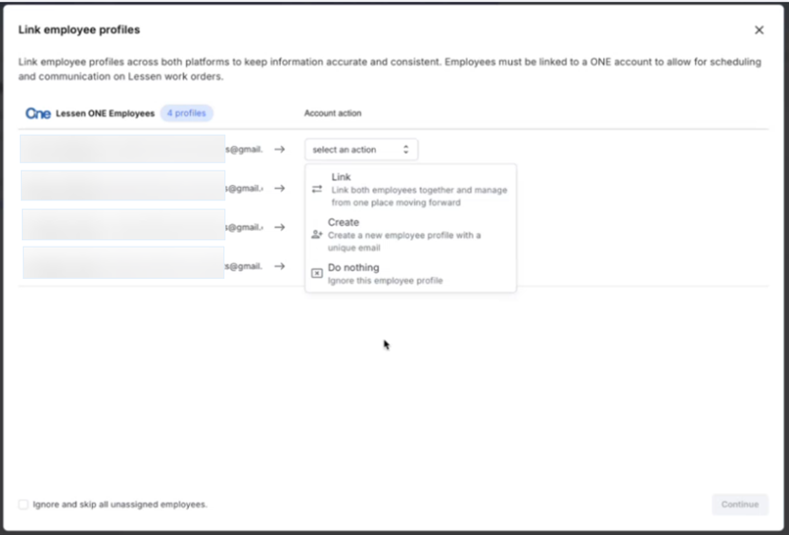Image resolution: width=789 pixels, height=535 pixels.
Task: Click the Lessen ONE logo icon
Action: coord(38,114)
